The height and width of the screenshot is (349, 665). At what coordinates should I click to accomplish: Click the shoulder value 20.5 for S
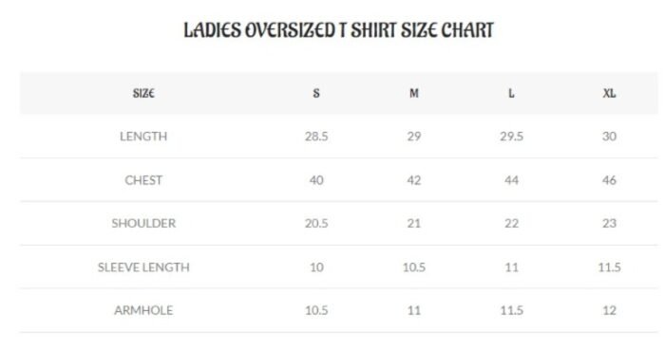(x=316, y=223)
